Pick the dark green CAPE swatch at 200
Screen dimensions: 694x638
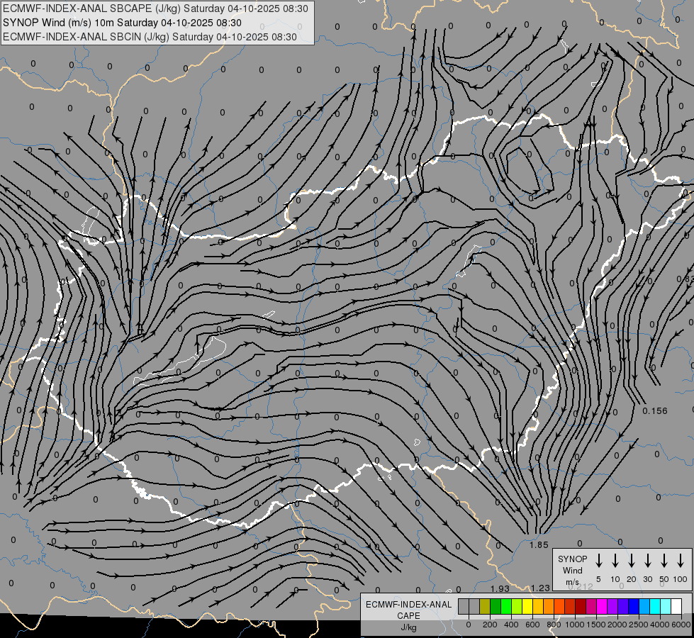(x=496, y=606)
